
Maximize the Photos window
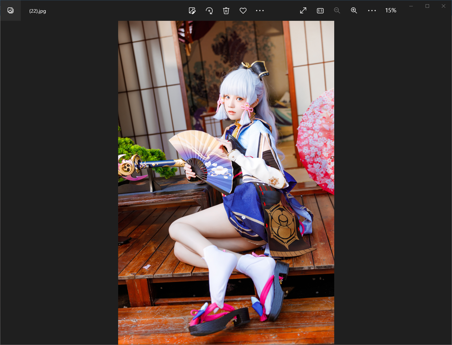pos(427,6)
